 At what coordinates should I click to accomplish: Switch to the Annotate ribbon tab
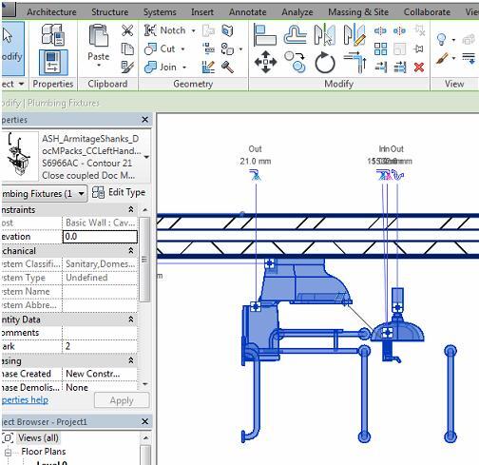click(x=247, y=12)
